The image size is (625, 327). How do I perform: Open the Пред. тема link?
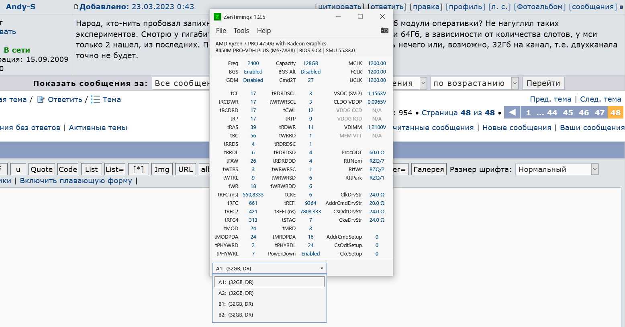[x=550, y=99]
